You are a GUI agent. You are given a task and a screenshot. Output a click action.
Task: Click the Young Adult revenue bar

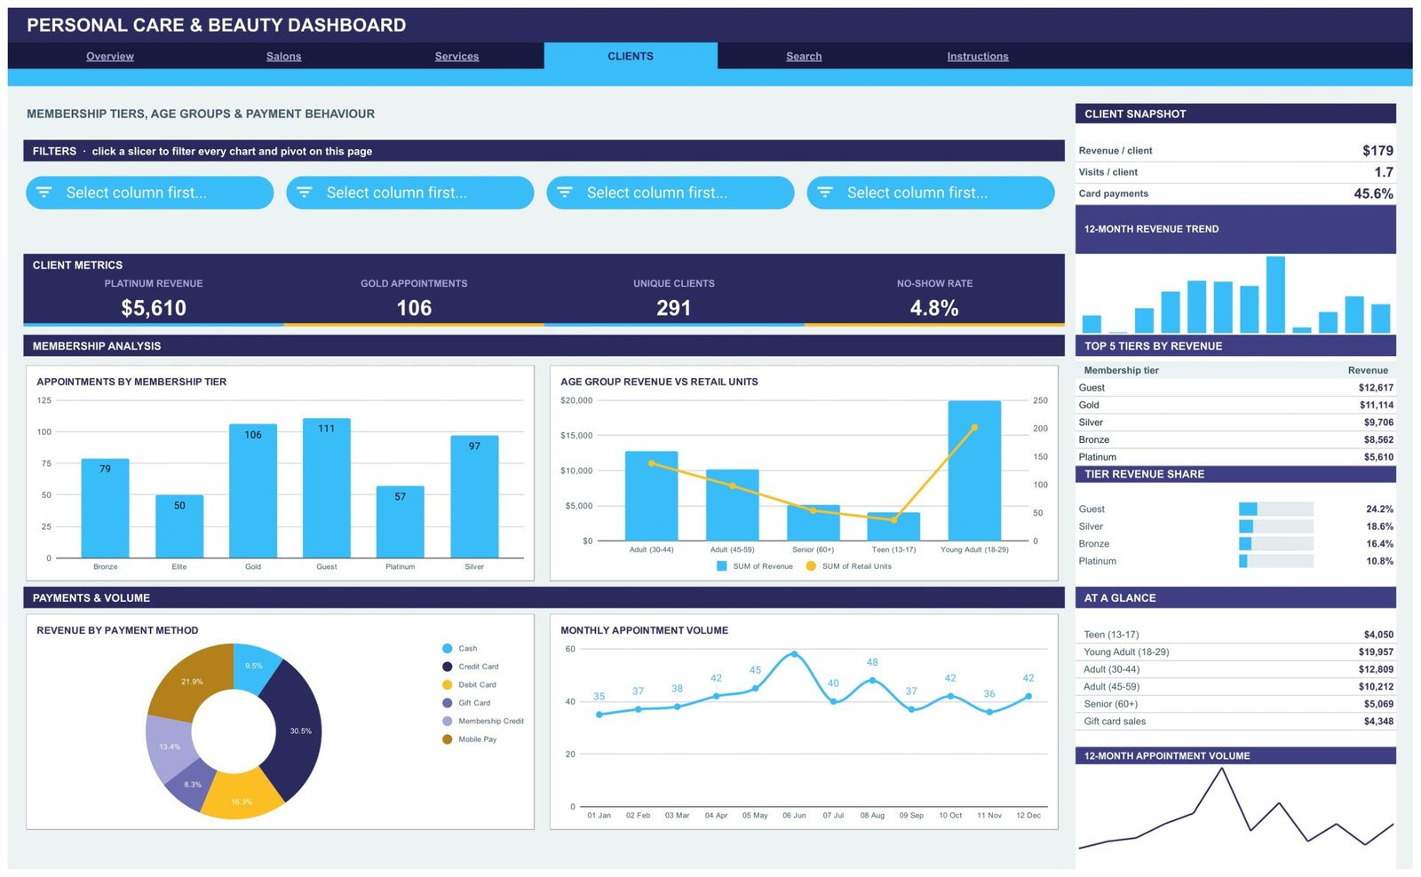click(974, 470)
